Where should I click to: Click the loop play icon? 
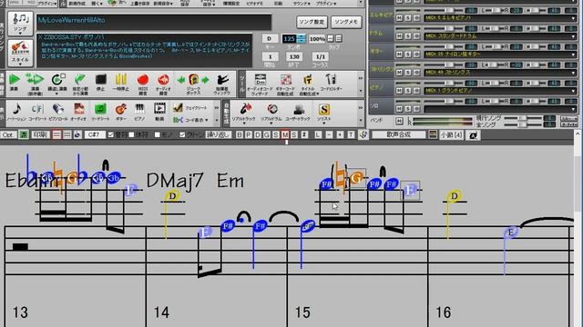tap(57, 79)
